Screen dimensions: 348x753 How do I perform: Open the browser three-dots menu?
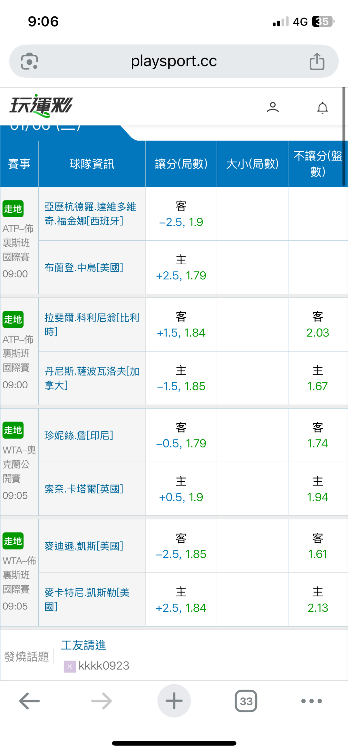pos(311,701)
